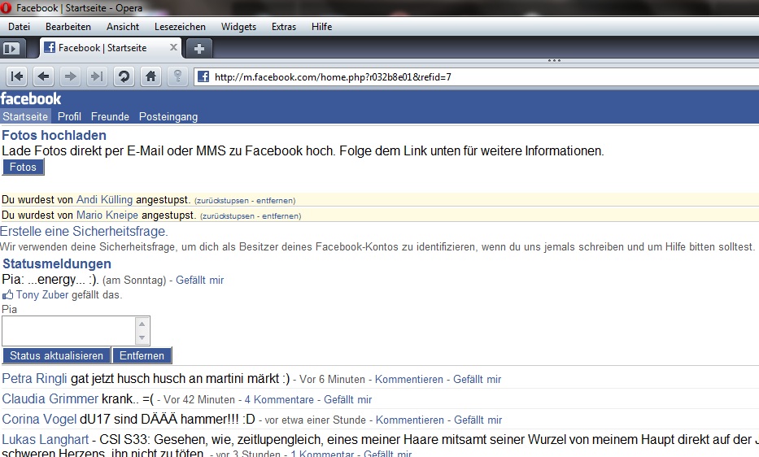Image resolution: width=759 pixels, height=457 pixels.
Task: Click the Fotos hochladen heading
Action: (x=55, y=135)
